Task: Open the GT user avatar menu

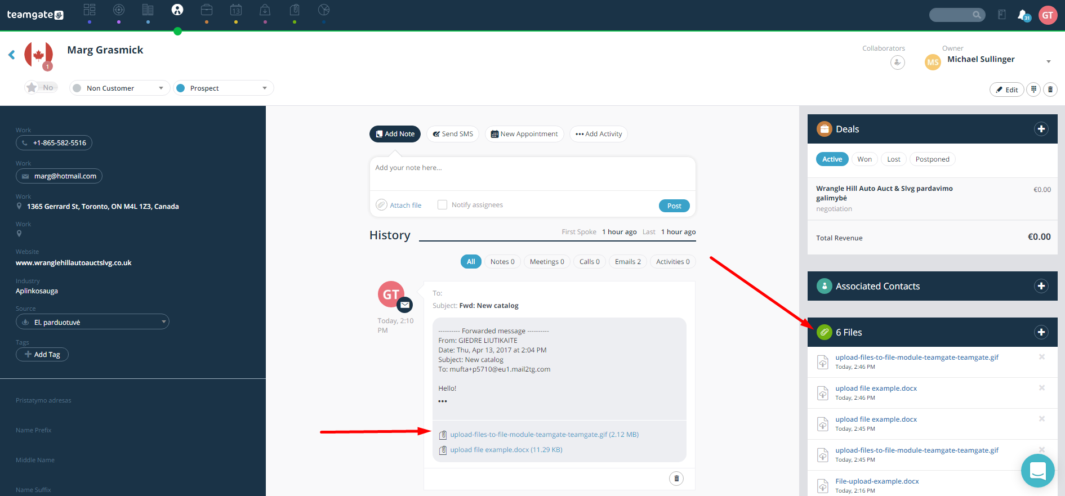Action: [1048, 15]
